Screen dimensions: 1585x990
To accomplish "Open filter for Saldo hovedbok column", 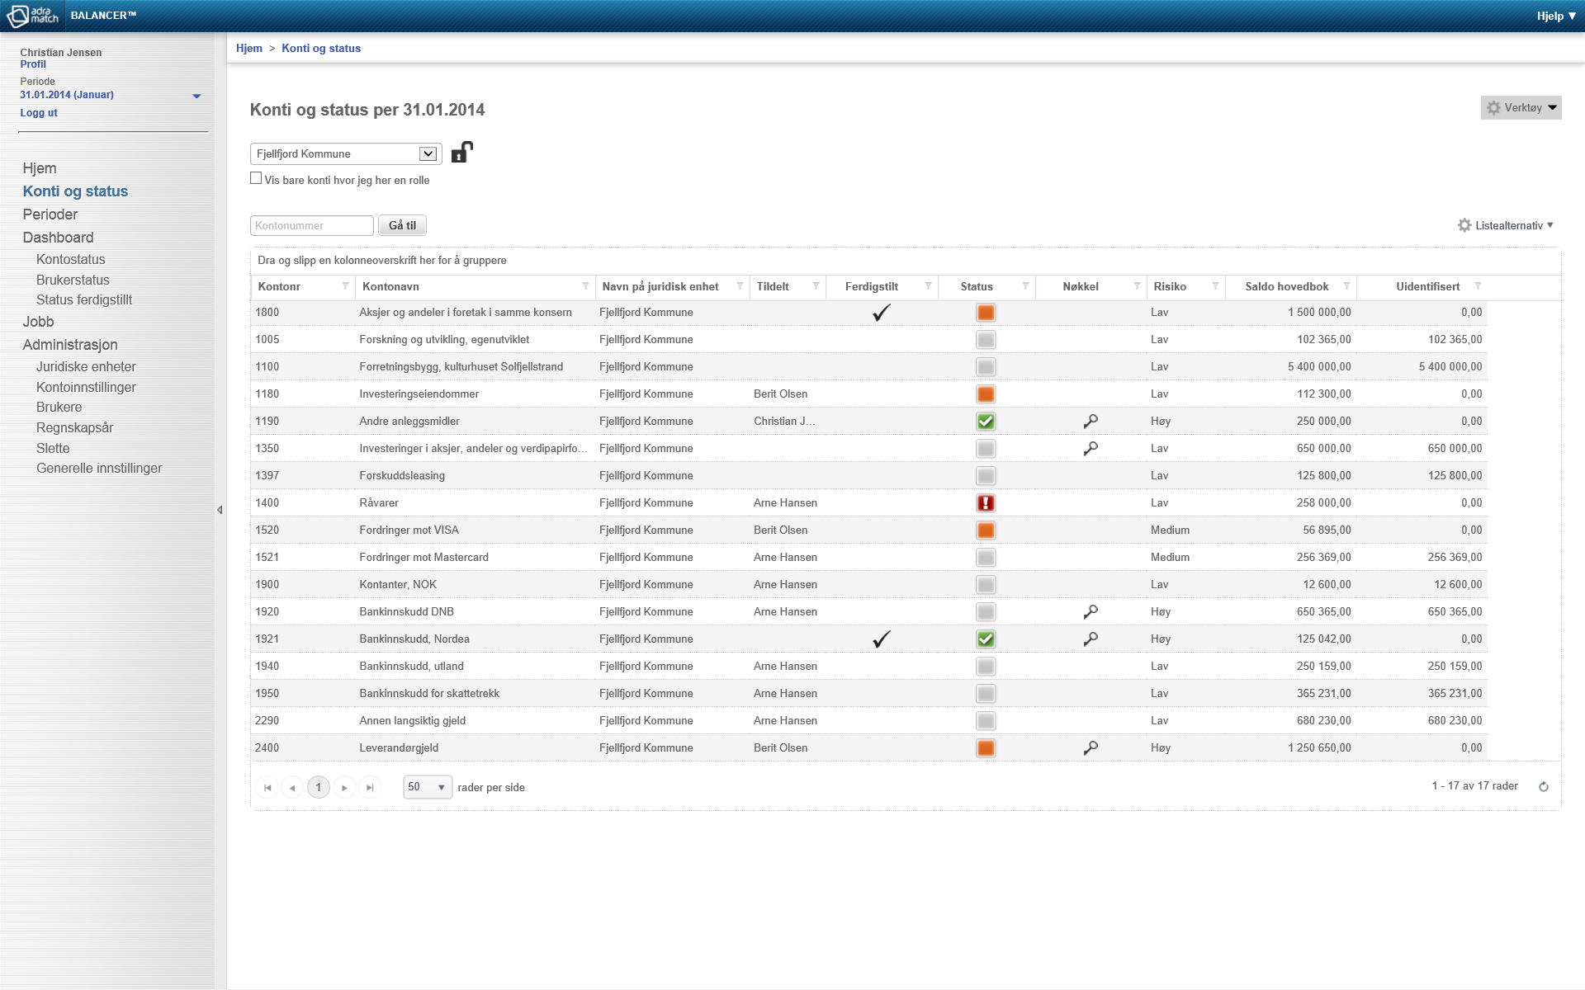I will click(x=1346, y=286).
